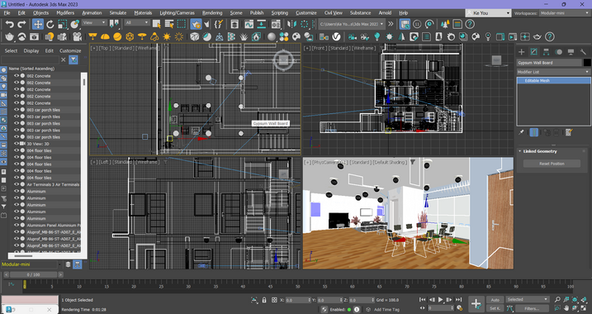592x314 pixels.
Task: Click the Reset Position button
Action: pyautogui.click(x=552, y=164)
